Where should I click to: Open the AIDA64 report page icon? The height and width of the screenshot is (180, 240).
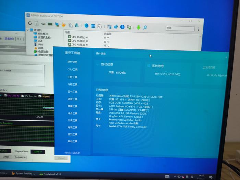[36, 23]
